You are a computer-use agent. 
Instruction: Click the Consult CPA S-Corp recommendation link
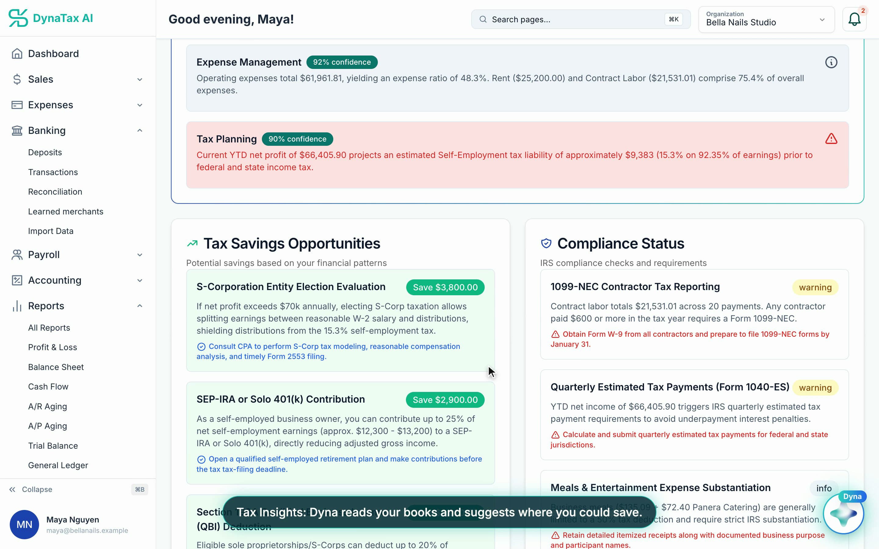328,351
